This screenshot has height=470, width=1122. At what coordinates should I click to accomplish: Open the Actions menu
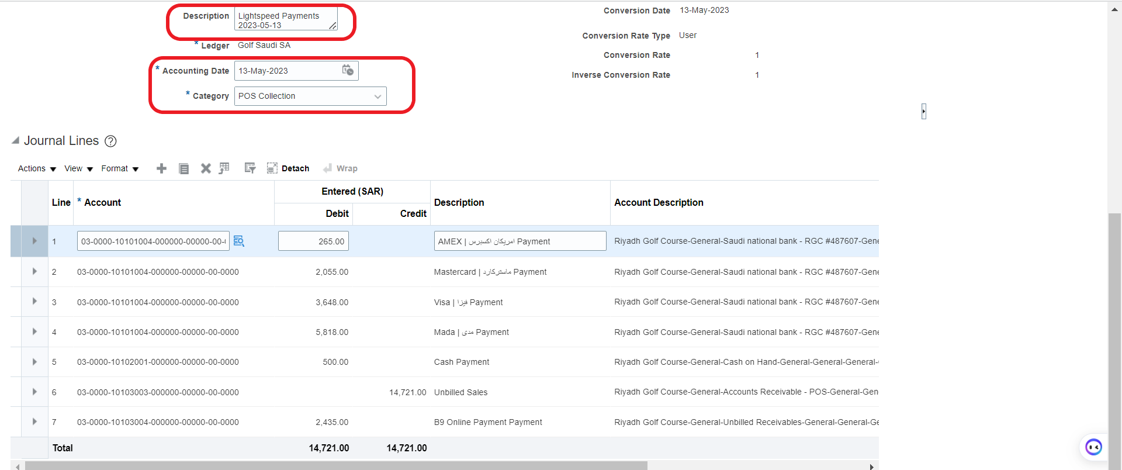pos(37,168)
